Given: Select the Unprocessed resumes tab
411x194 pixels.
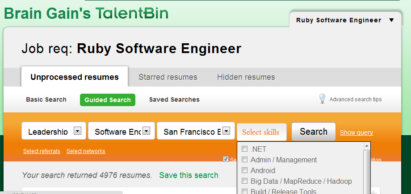Looking at the screenshot, I should [x=75, y=77].
